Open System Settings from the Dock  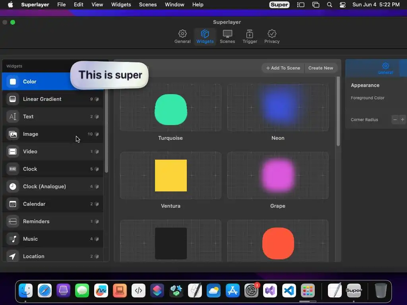point(251,290)
